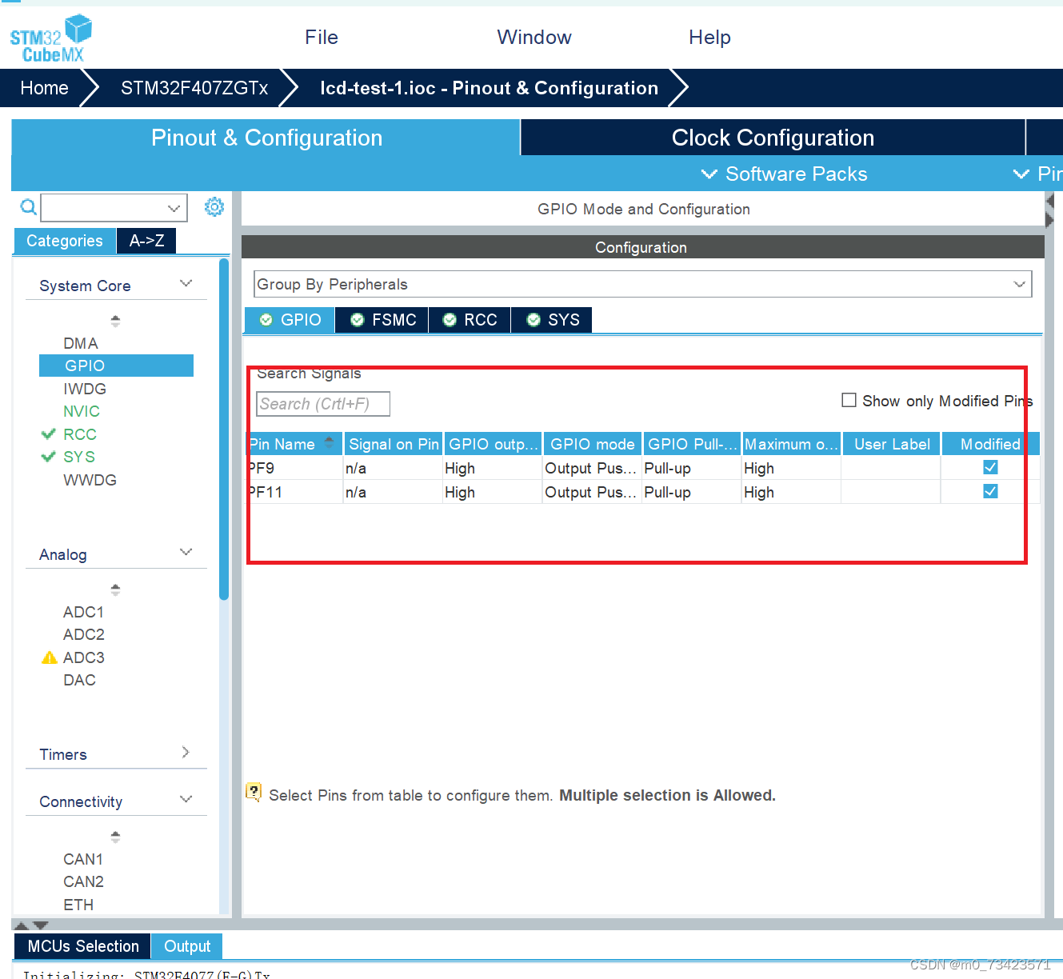Toggle Show only Modified Pins checkbox

click(x=849, y=400)
